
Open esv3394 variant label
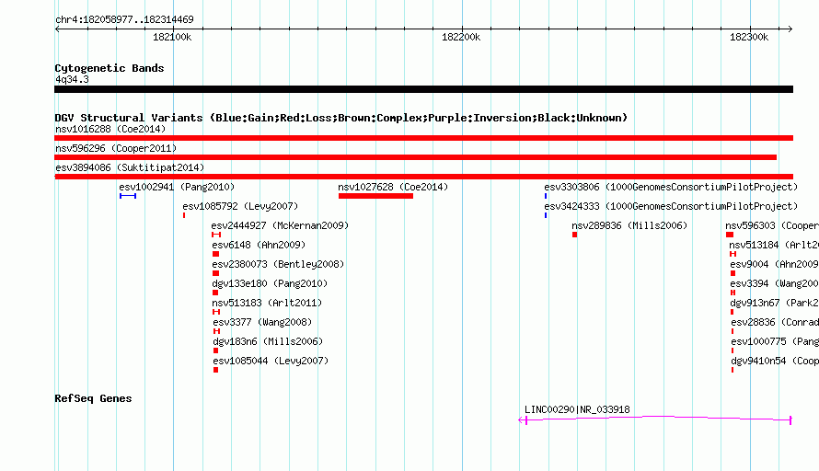point(775,283)
